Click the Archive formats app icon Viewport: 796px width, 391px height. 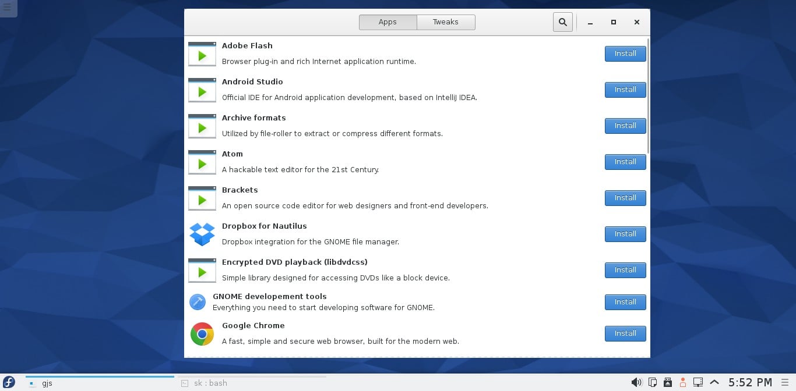[x=202, y=126]
